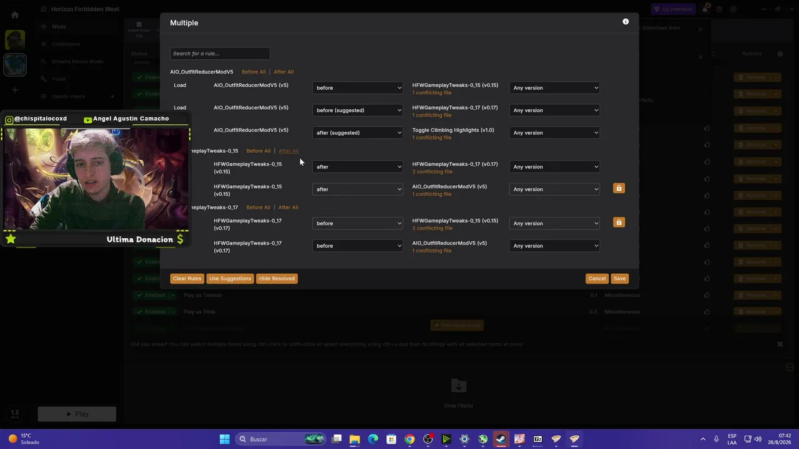
Task: Click the Go premium button in Vortex
Action: [x=673, y=9]
